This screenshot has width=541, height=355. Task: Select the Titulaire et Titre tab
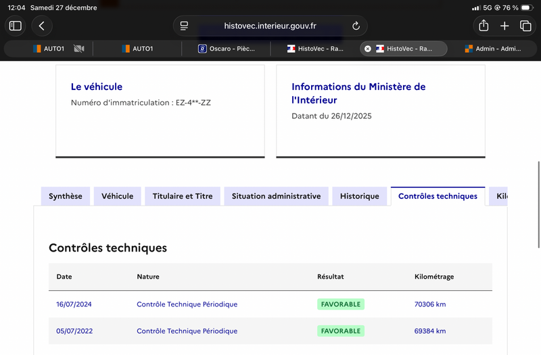point(183,196)
